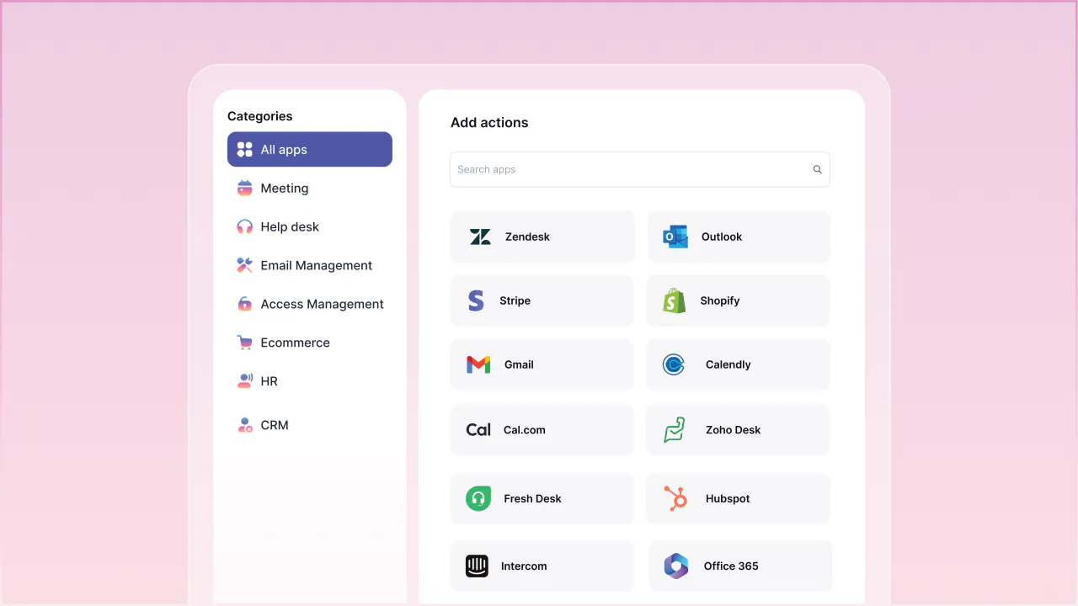The height and width of the screenshot is (606, 1078).
Task: Click the Fresh Desk green headset logo
Action: [x=478, y=498]
